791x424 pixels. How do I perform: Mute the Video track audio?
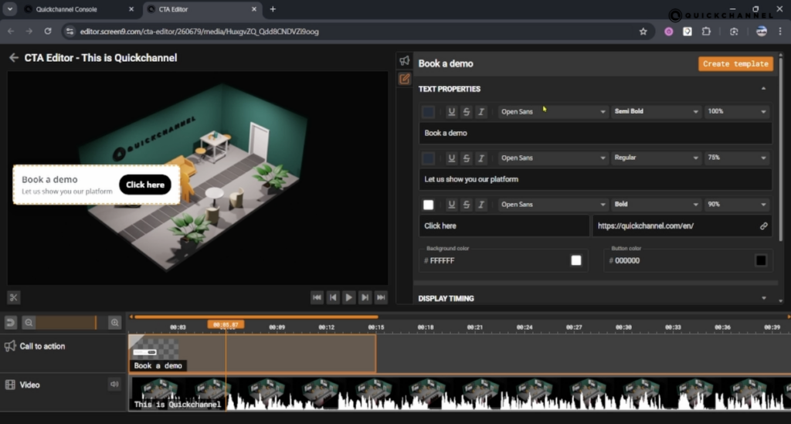114,384
